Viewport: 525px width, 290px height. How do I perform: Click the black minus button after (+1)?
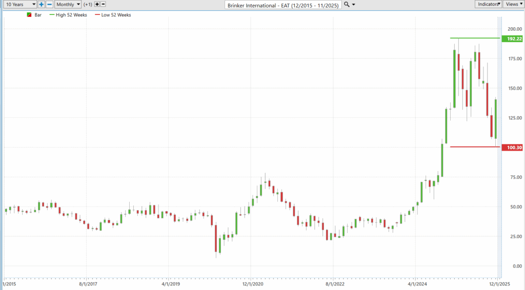103,4
